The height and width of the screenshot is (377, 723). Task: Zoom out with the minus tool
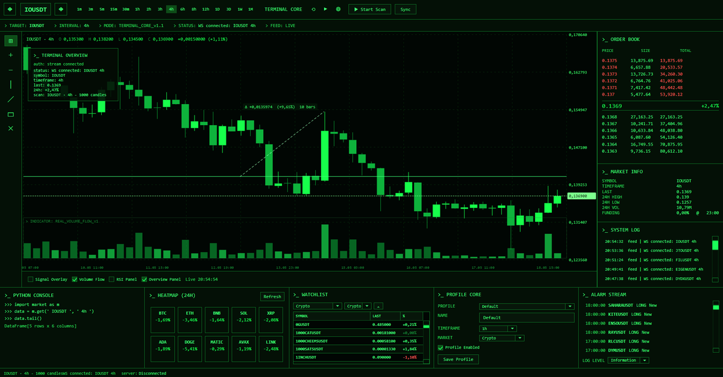coord(11,70)
